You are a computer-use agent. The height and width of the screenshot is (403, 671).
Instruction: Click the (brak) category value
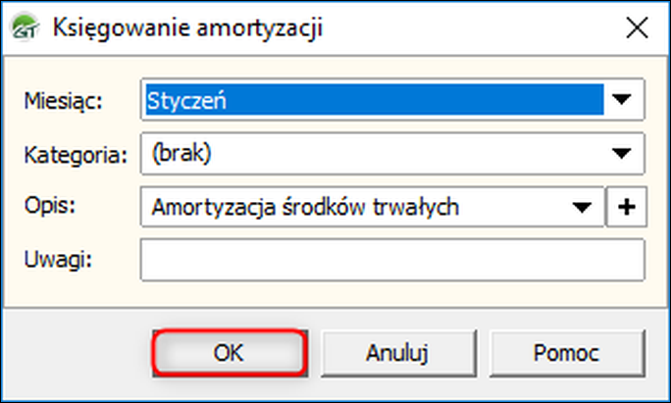181,153
